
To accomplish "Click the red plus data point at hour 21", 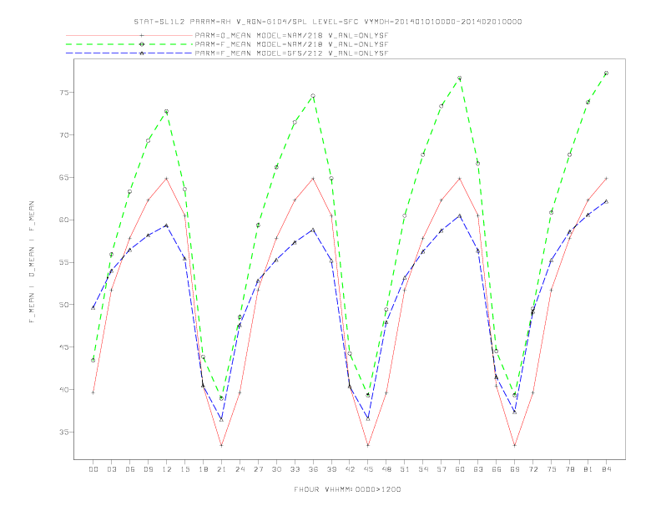I will coord(221,445).
